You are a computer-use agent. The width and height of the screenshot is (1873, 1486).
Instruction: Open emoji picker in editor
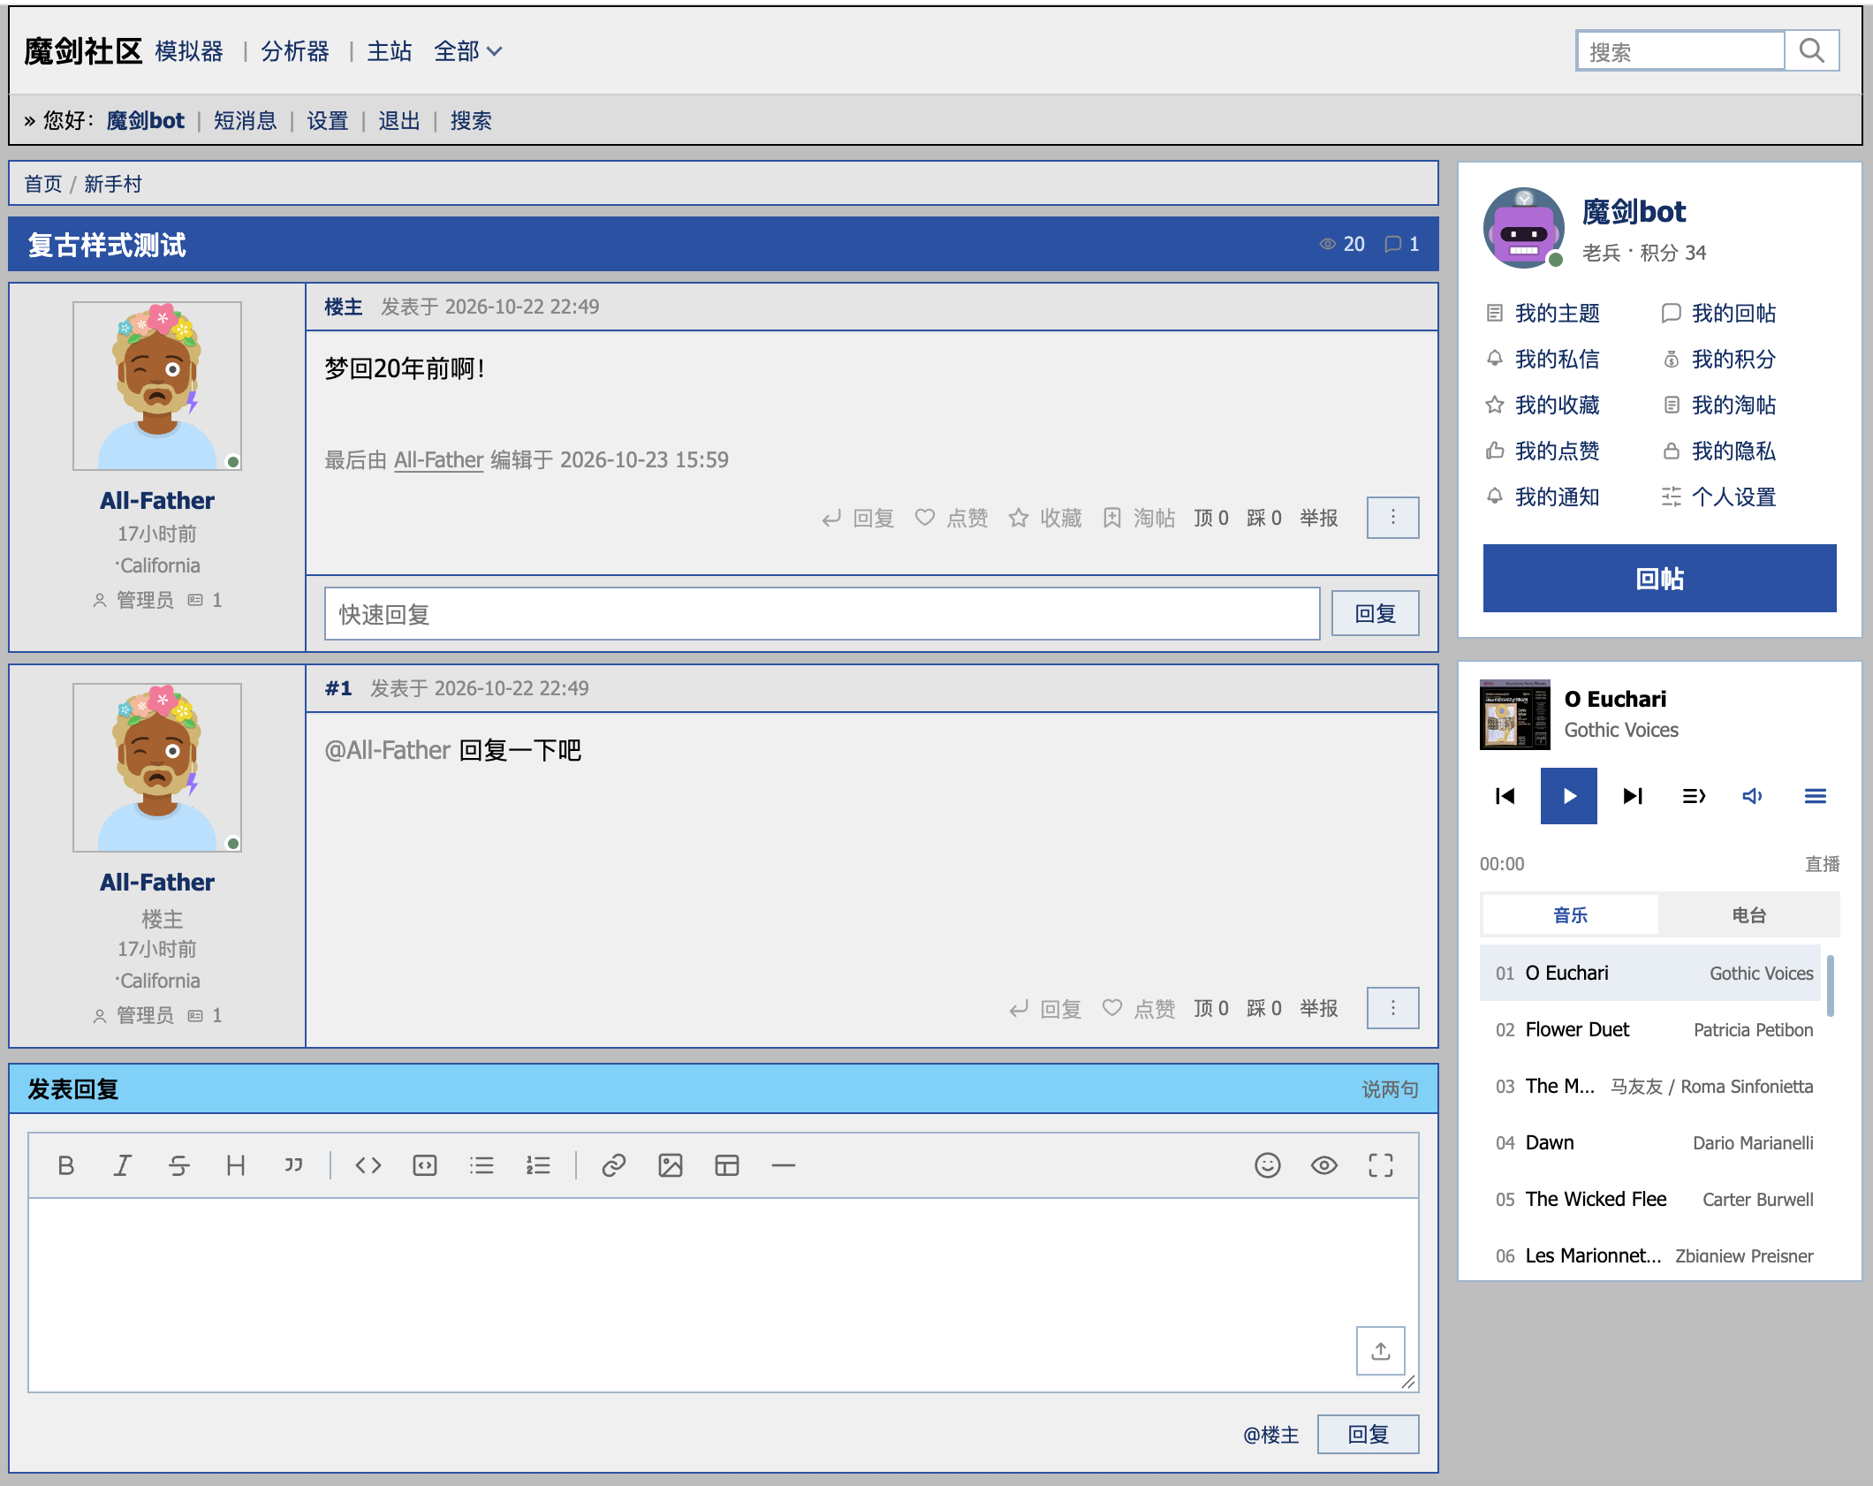(x=1268, y=1165)
